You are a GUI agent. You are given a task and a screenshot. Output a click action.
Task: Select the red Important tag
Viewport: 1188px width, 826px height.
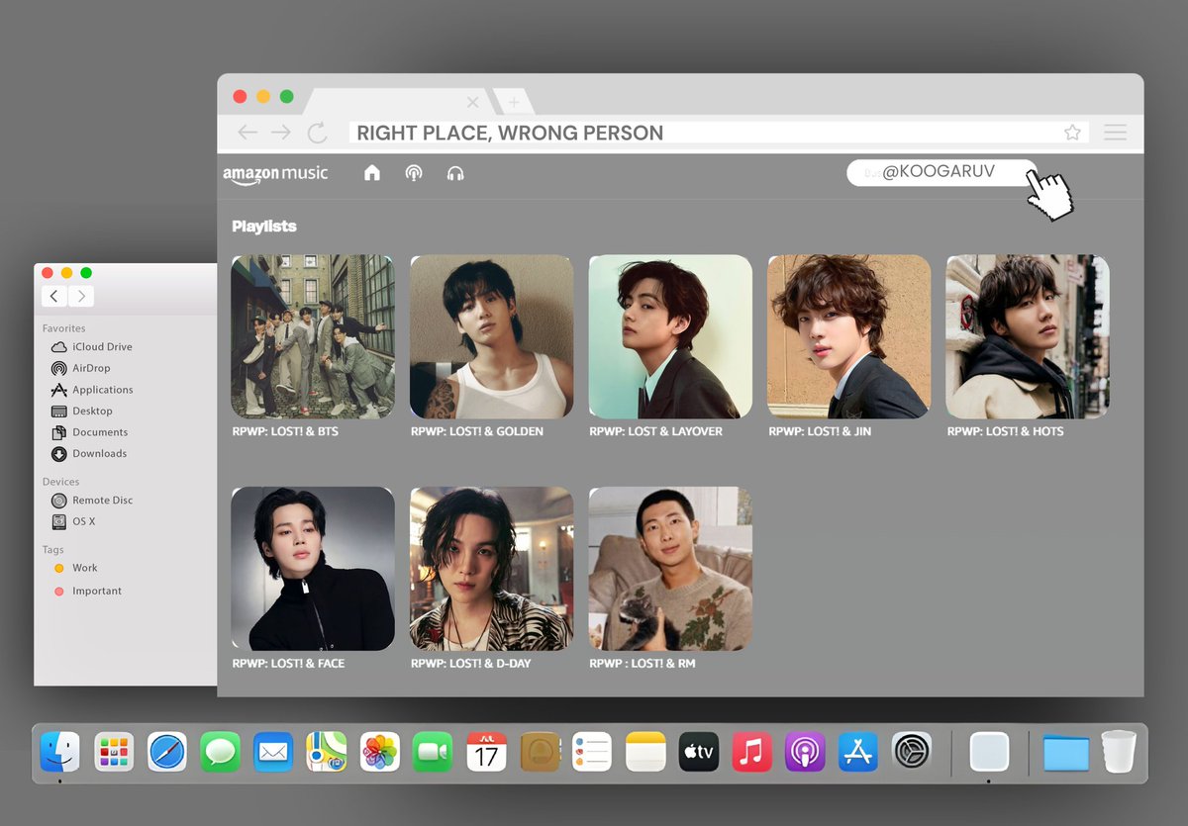pyautogui.click(x=87, y=591)
